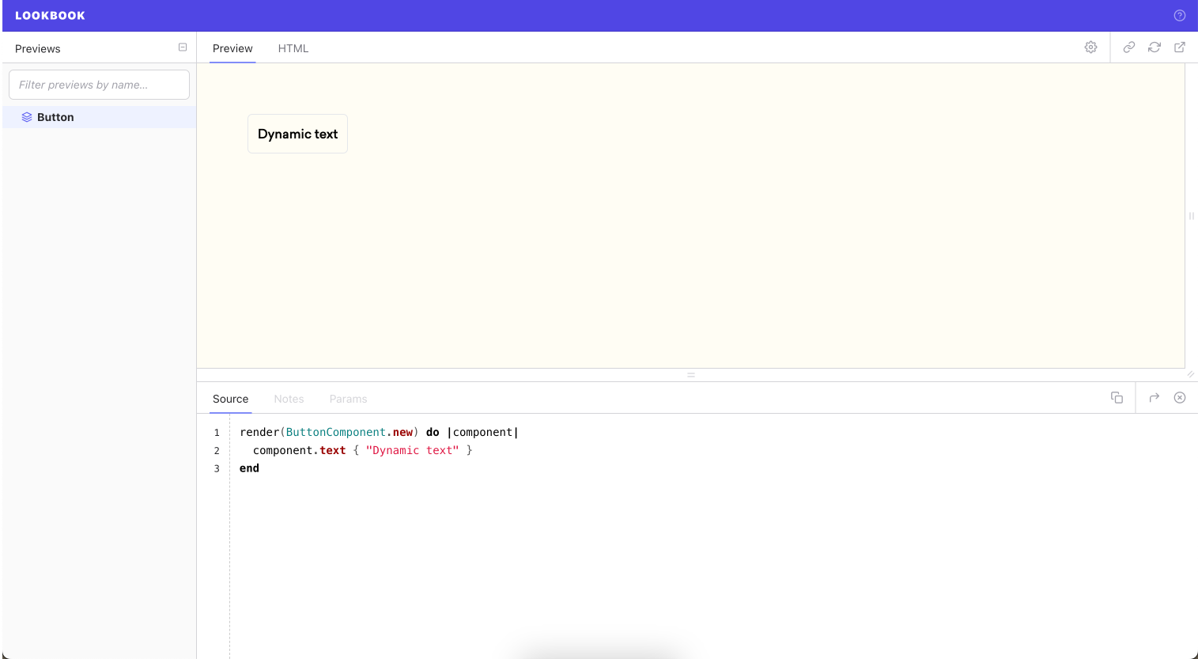Switch to the HTML tab
Screen dimensions: 1198x659
pyautogui.click(x=293, y=48)
